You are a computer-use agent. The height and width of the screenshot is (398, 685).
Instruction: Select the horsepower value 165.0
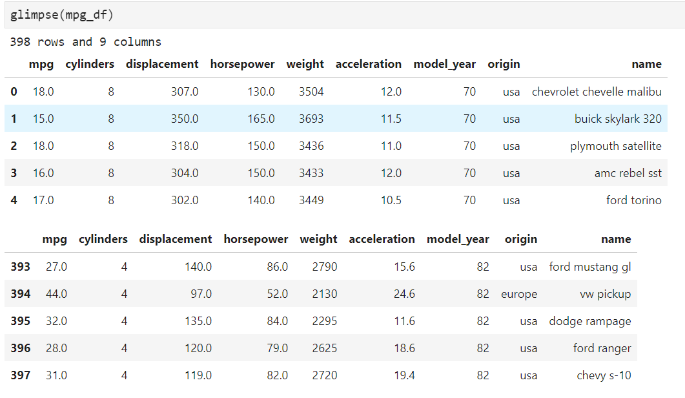[261, 119]
